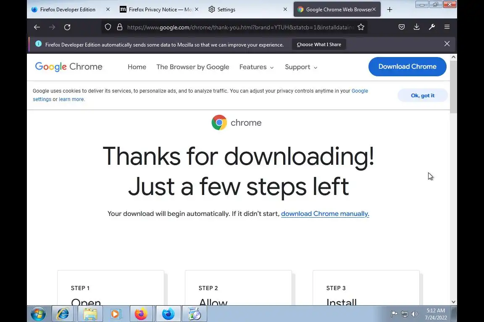Viewport: 484px width, 322px height.
Task: Open the tracking protection shield icon
Action: (108, 27)
